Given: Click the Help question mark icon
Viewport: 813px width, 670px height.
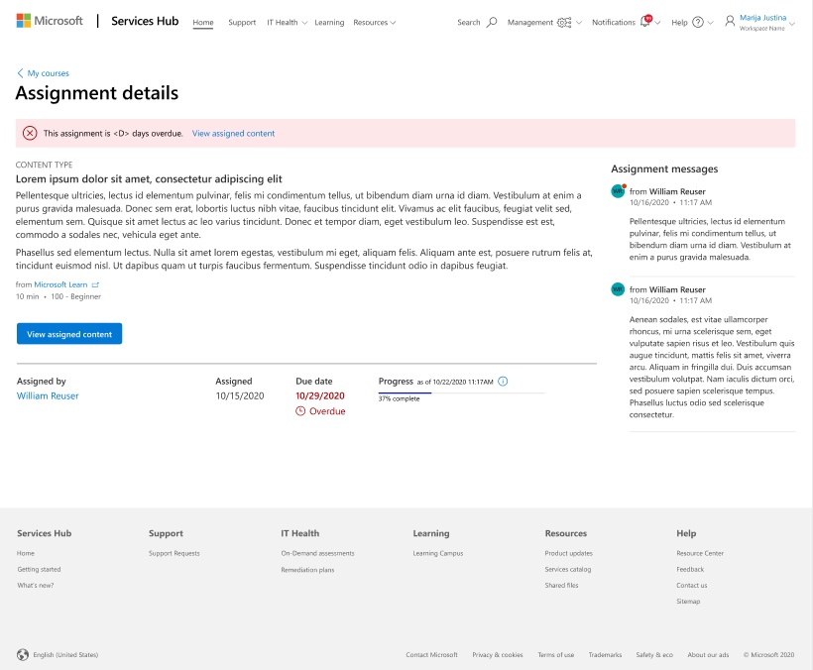Looking at the screenshot, I should pyautogui.click(x=698, y=22).
